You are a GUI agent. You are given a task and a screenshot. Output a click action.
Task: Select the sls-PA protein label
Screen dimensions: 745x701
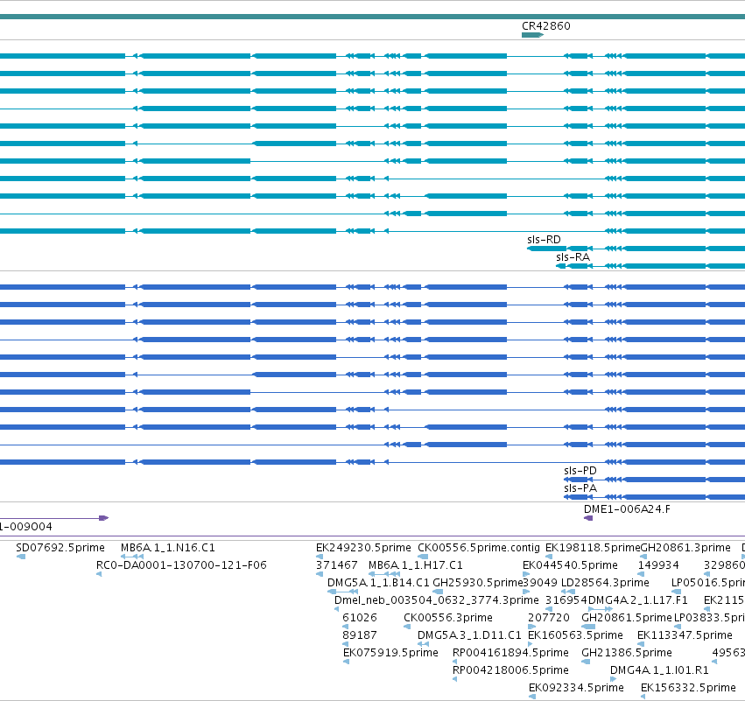(x=580, y=488)
